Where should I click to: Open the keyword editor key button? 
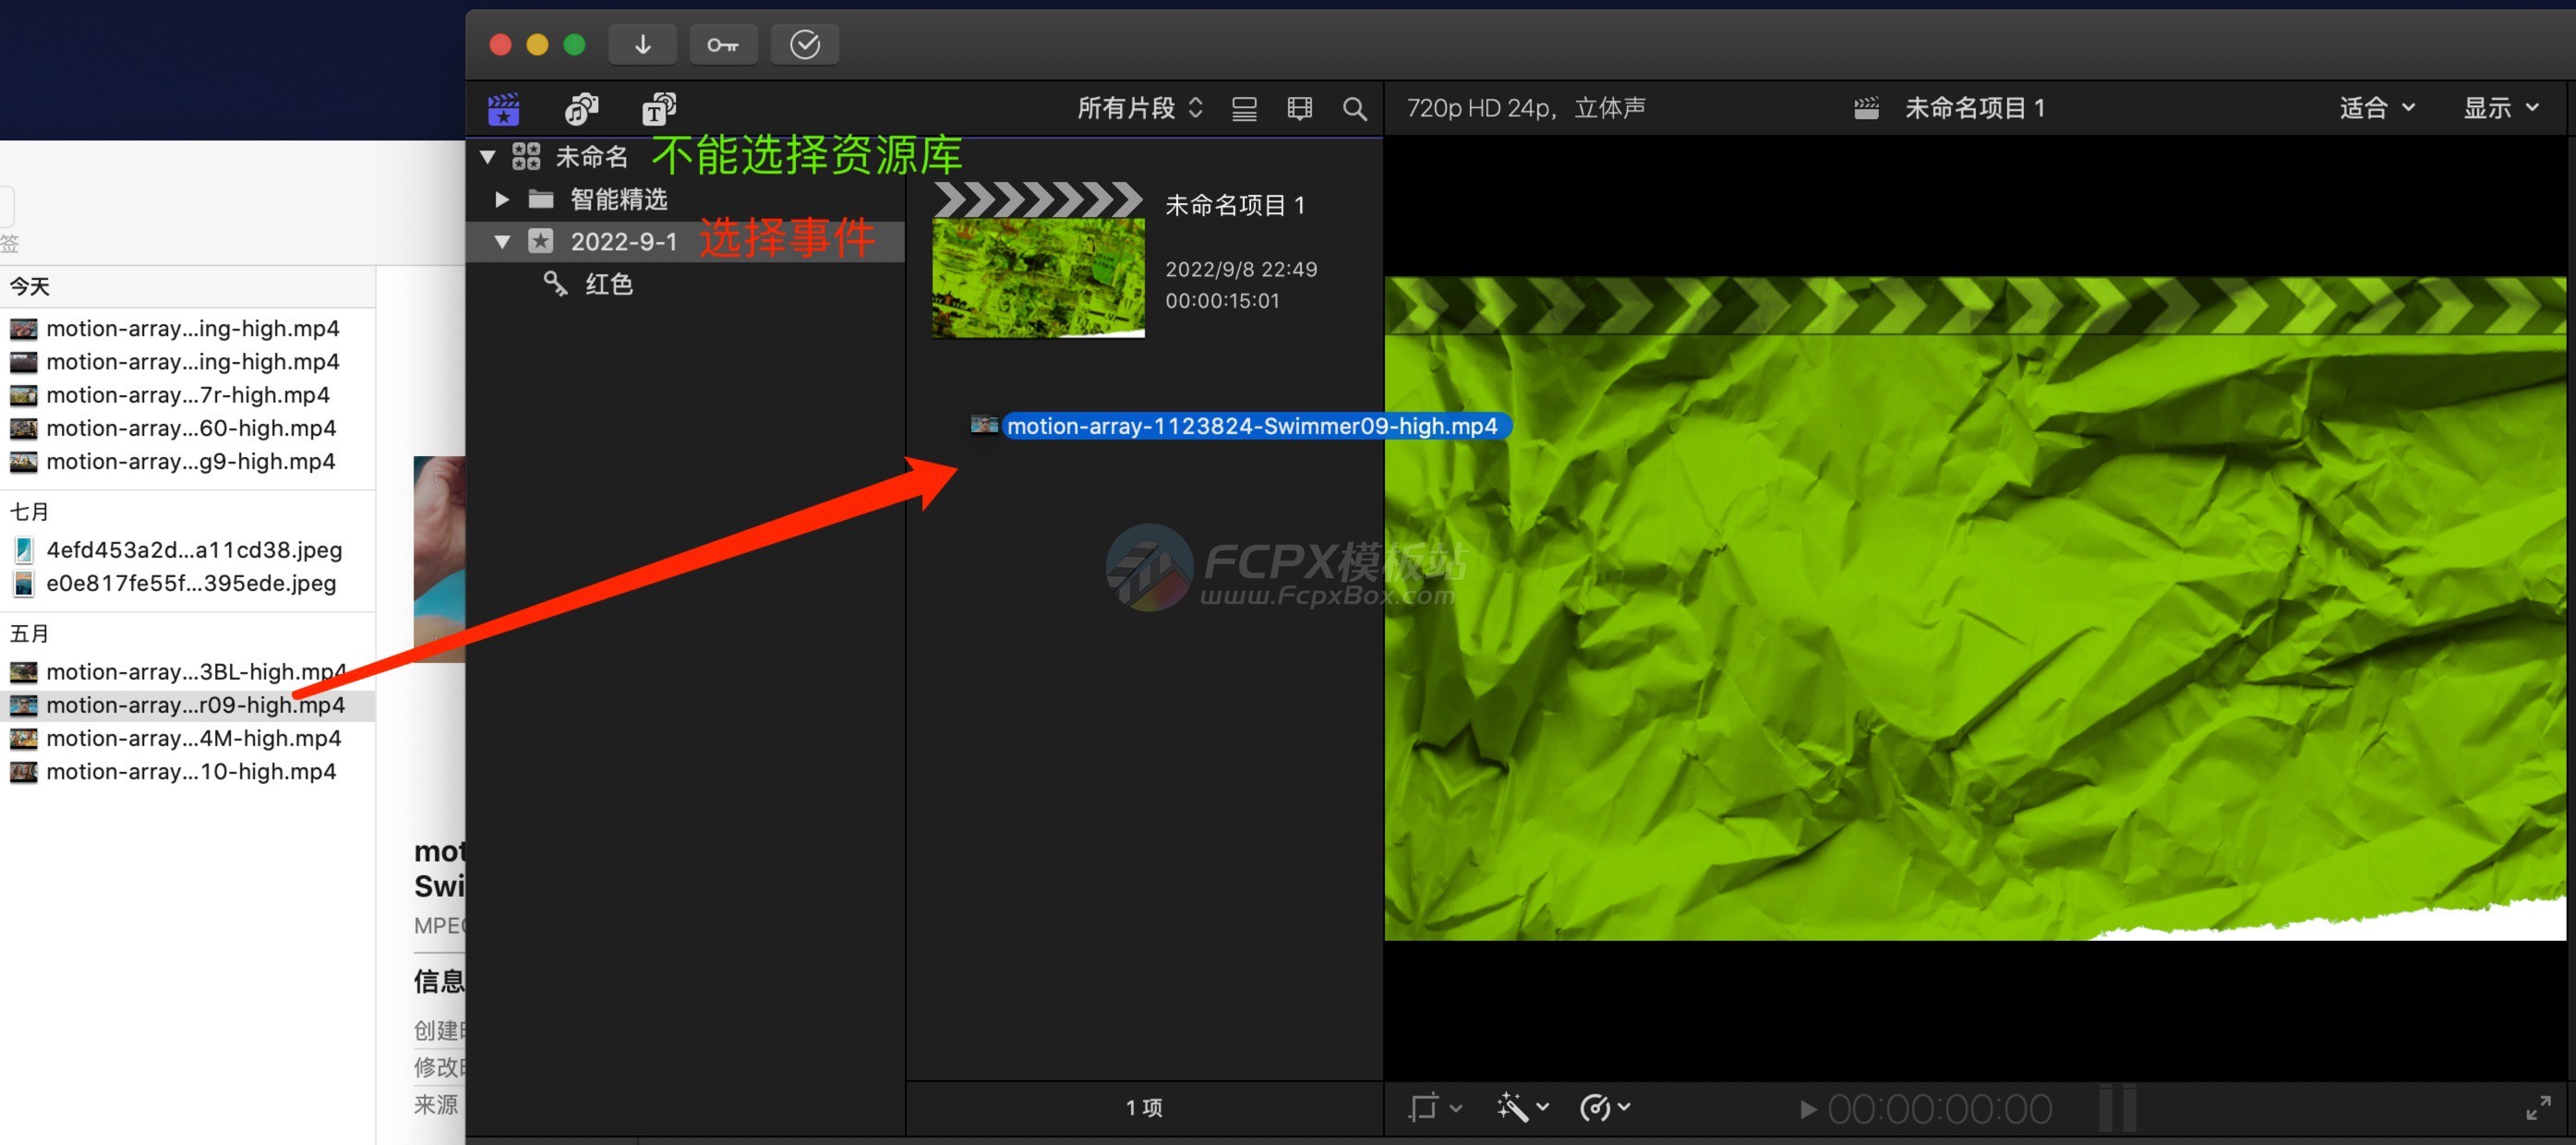(722, 44)
